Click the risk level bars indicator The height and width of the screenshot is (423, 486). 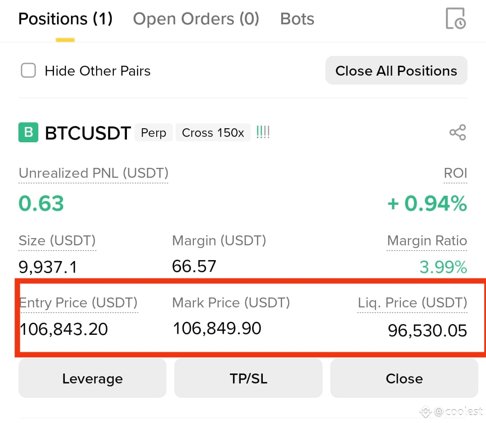tap(263, 131)
